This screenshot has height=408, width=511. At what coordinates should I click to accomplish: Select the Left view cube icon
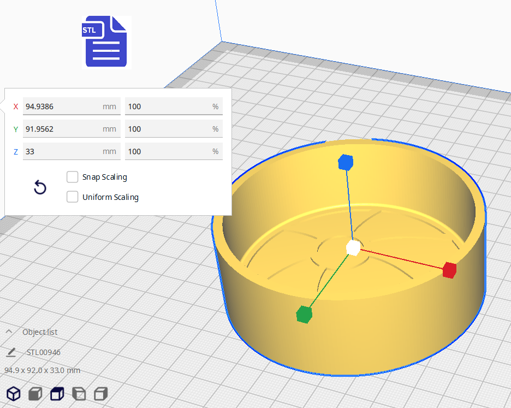(x=79, y=393)
